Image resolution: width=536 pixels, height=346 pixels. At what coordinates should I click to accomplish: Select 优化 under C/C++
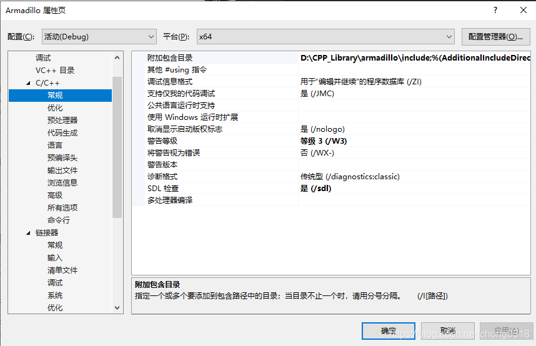pyautogui.click(x=55, y=107)
